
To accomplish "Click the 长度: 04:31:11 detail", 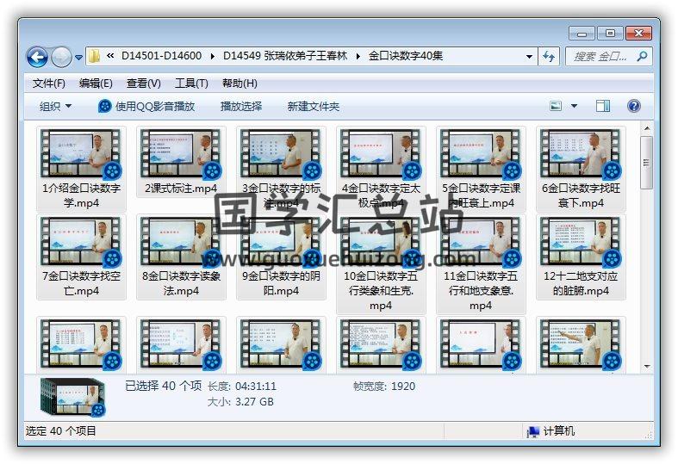I will click(x=242, y=387).
